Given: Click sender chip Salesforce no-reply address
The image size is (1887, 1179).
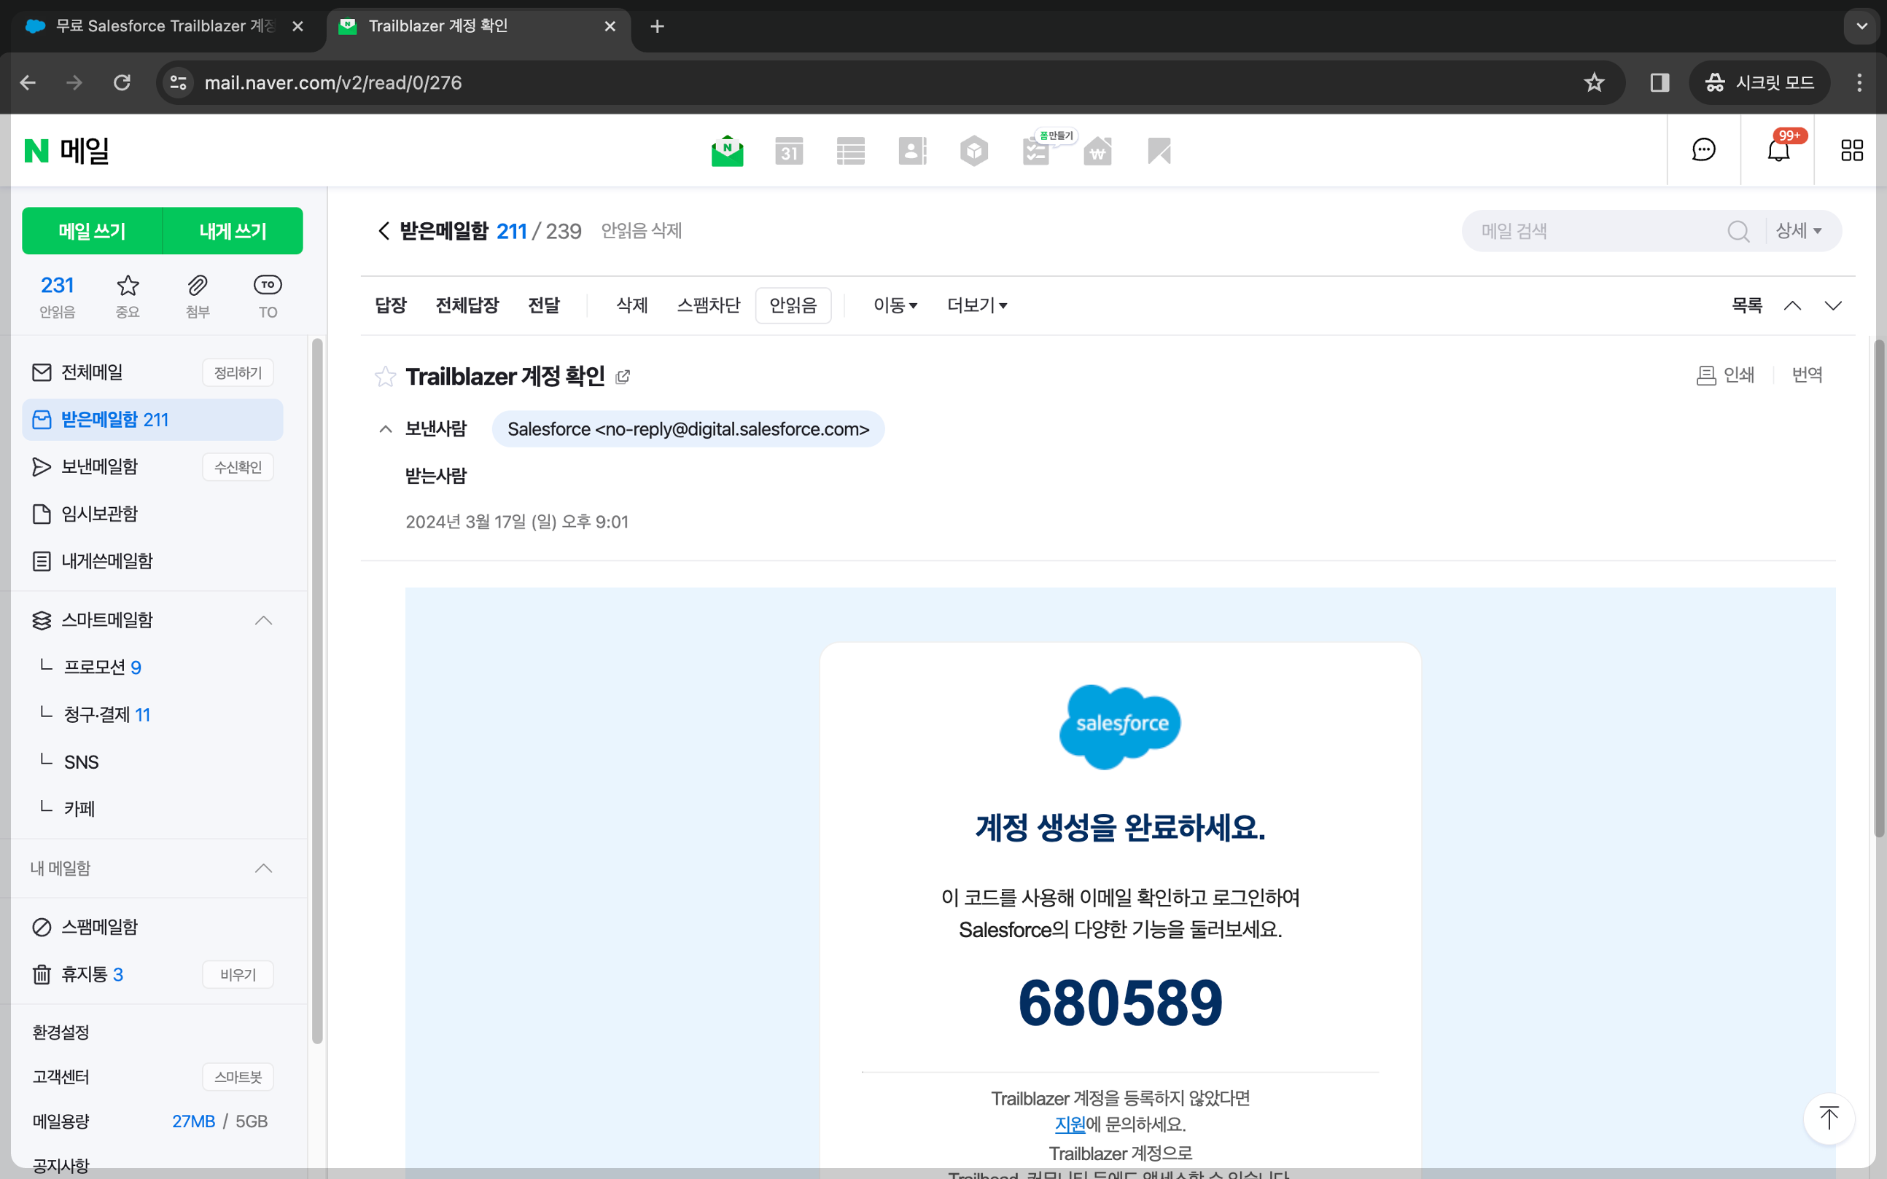Looking at the screenshot, I should point(688,429).
